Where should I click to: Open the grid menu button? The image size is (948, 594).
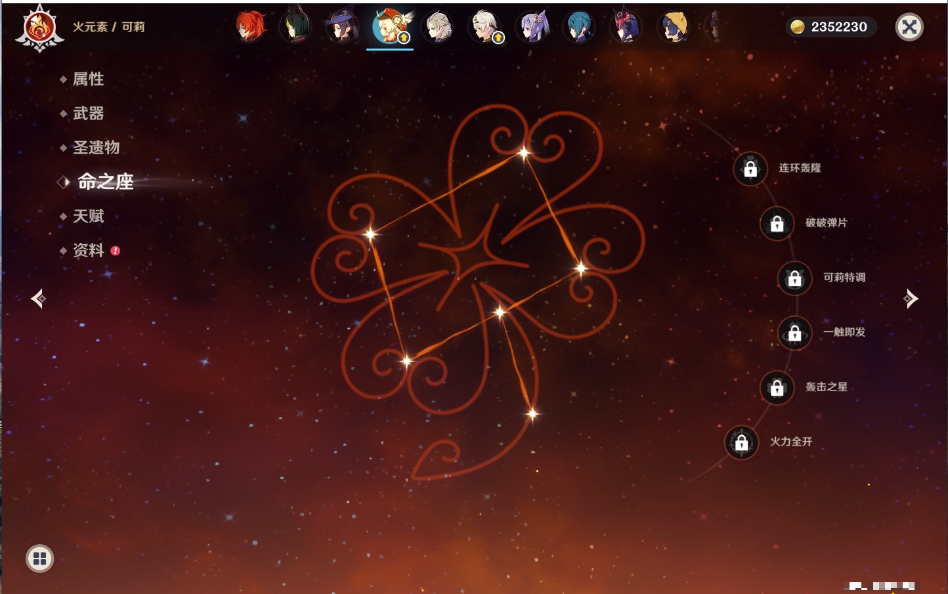point(39,559)
